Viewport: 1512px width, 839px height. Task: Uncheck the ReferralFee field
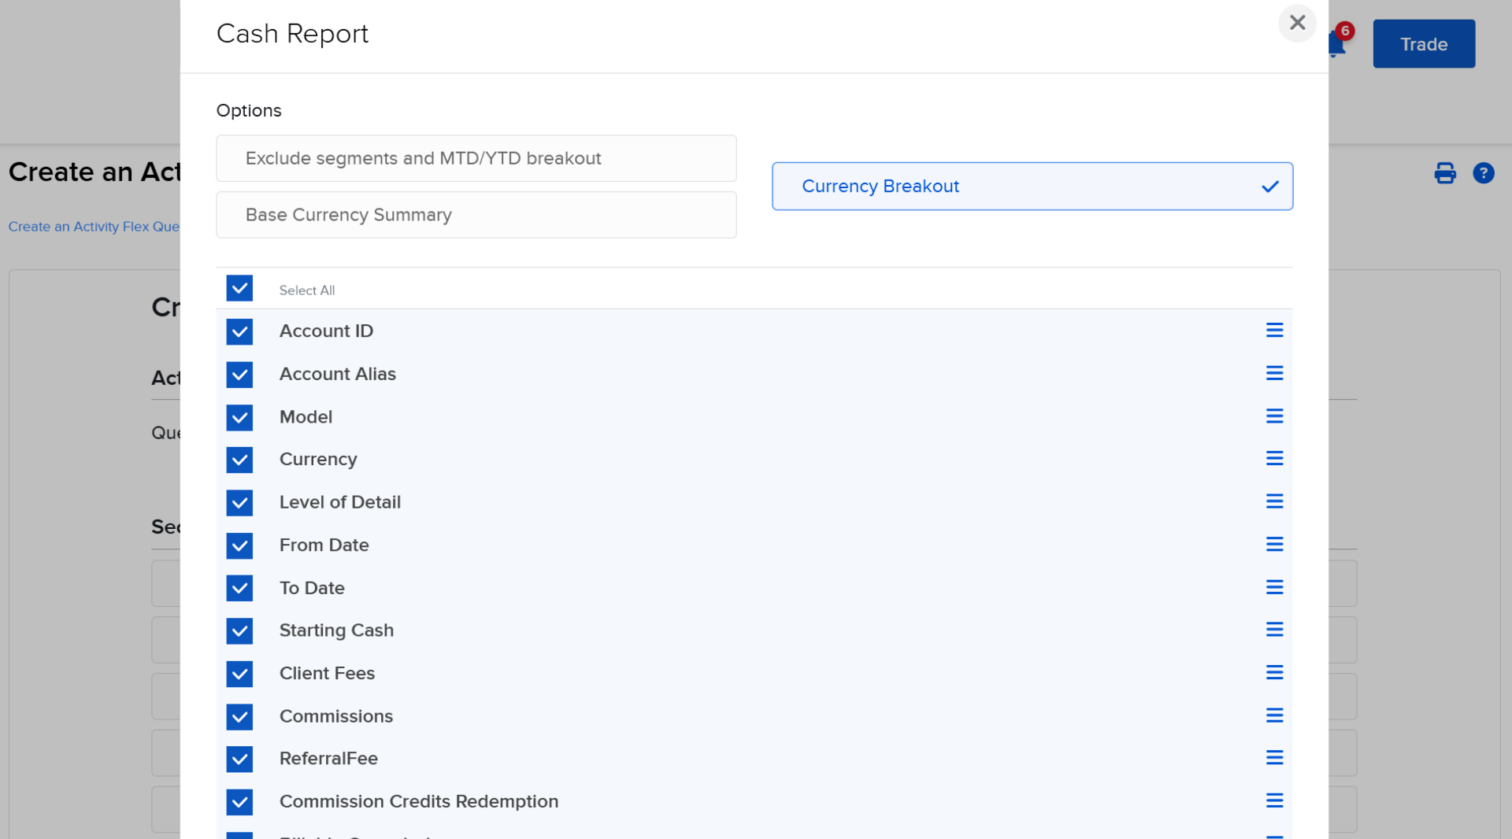click(x=239, y=759)
